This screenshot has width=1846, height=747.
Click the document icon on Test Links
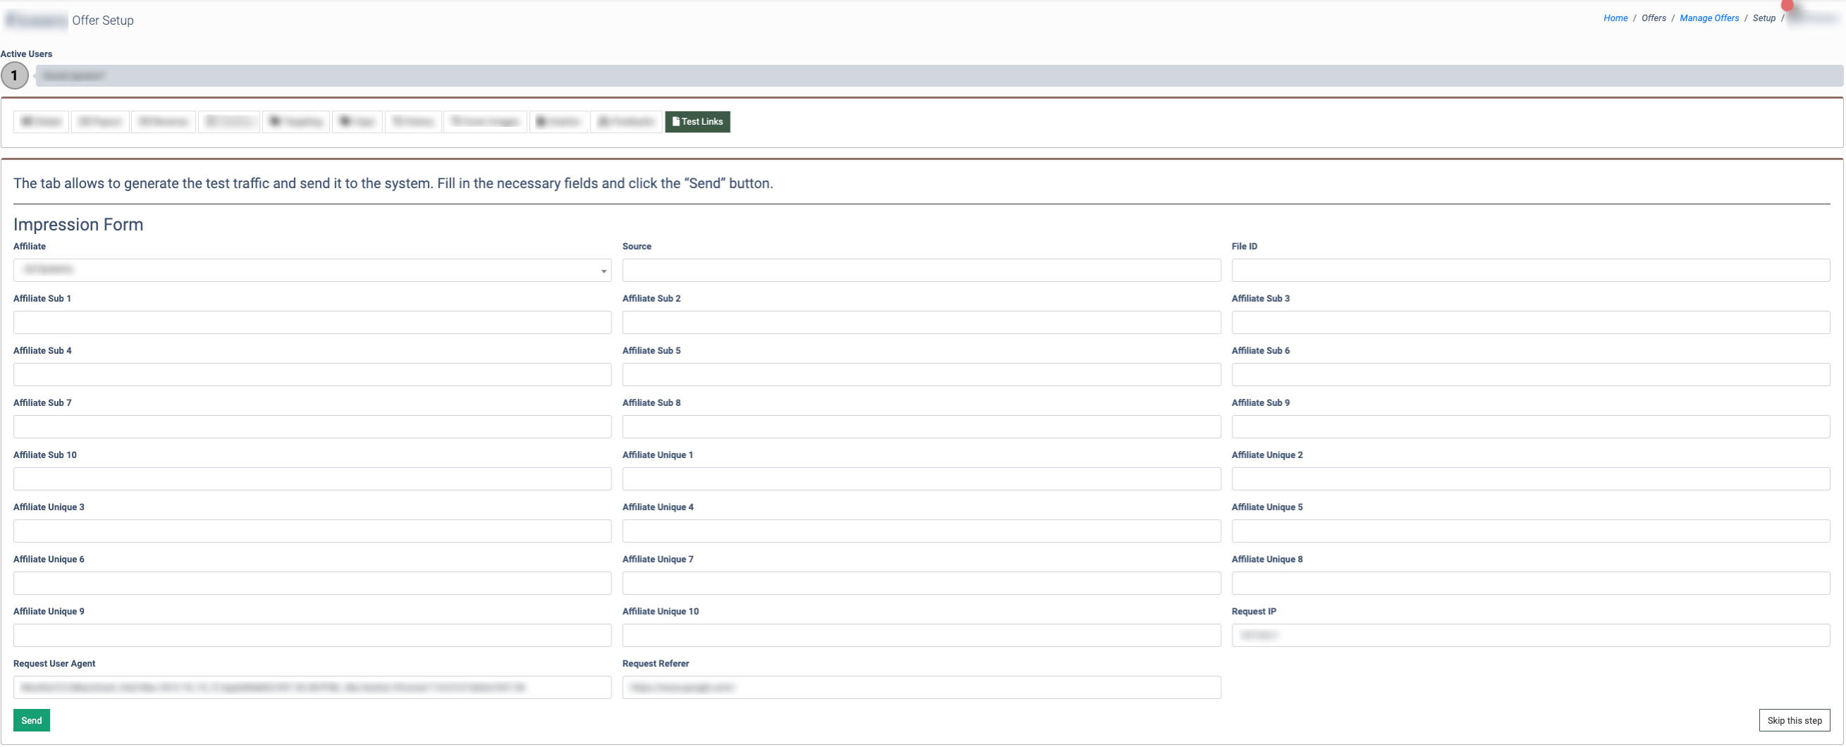675,122
